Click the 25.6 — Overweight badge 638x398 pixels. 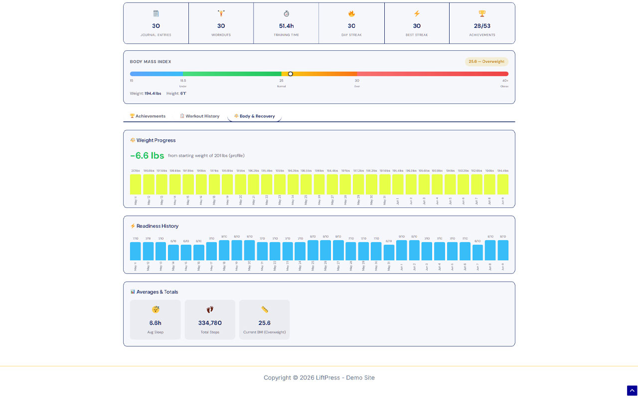[486, 62]
